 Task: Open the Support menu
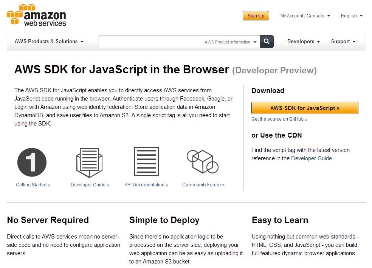point(343,41)
